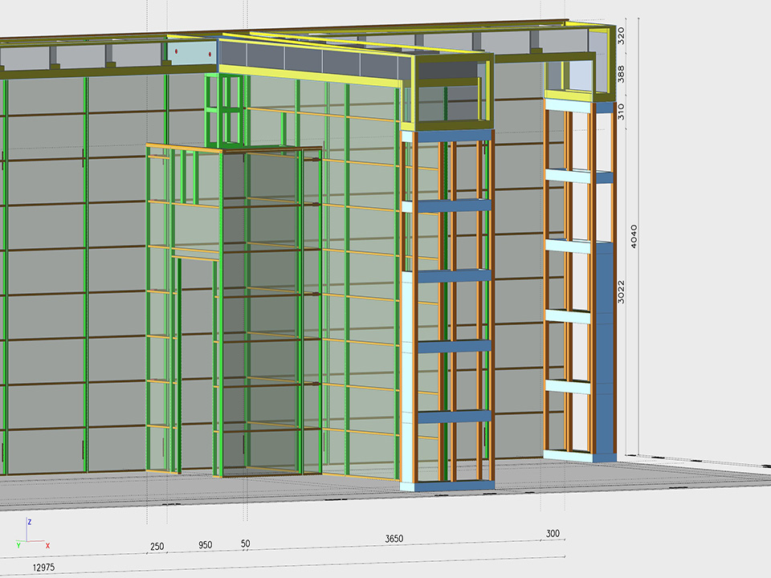Click the red X axis label
This screenshot has height=578, width=771.
[48, 546]
